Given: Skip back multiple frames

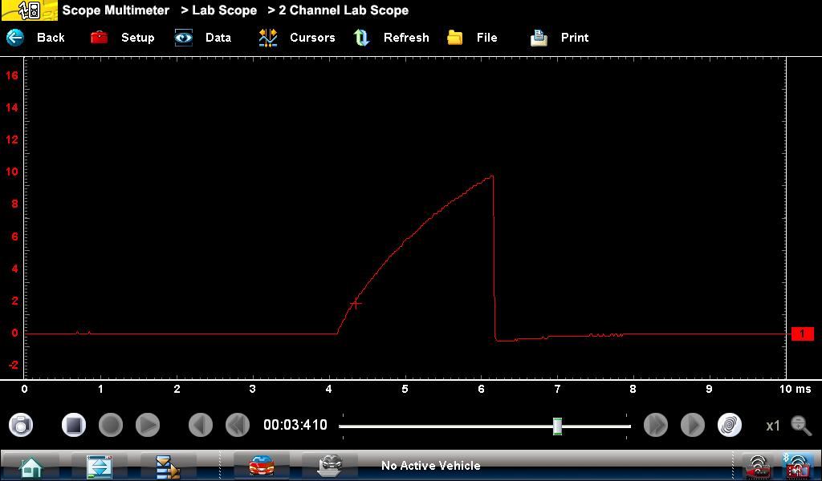Looking at the screenshot, I should pos(238,425).
